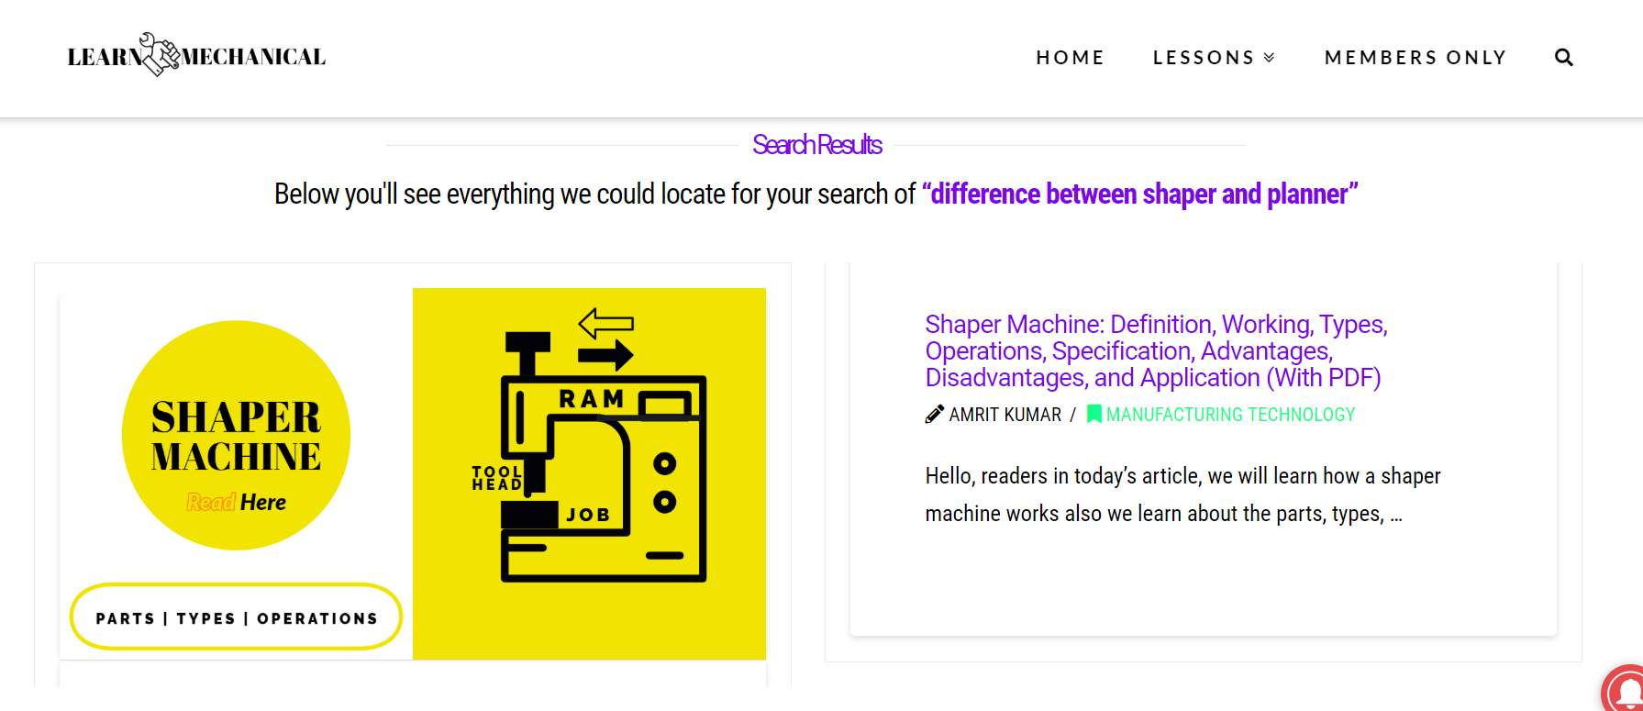Go to the HOME menu item
The height and width of the screenshot is (711, 1643).
(1071, 57)
